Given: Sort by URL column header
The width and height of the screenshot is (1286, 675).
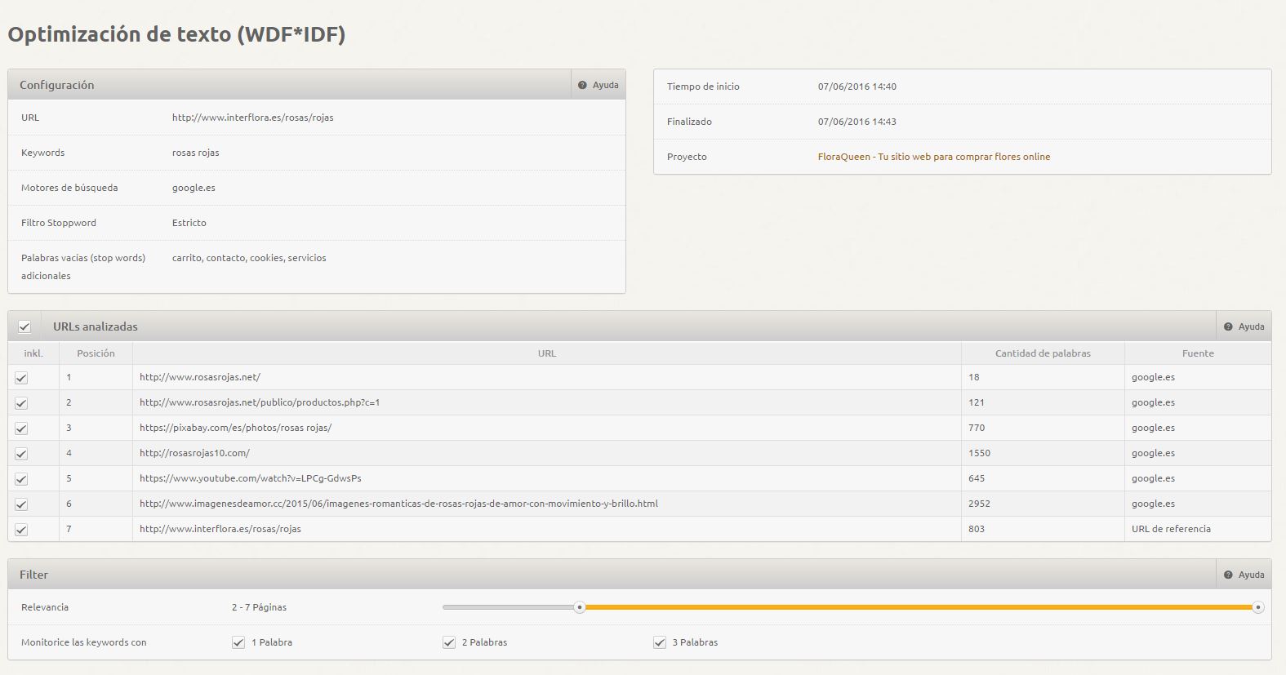Looking at the screenshot, I should 547,353.
